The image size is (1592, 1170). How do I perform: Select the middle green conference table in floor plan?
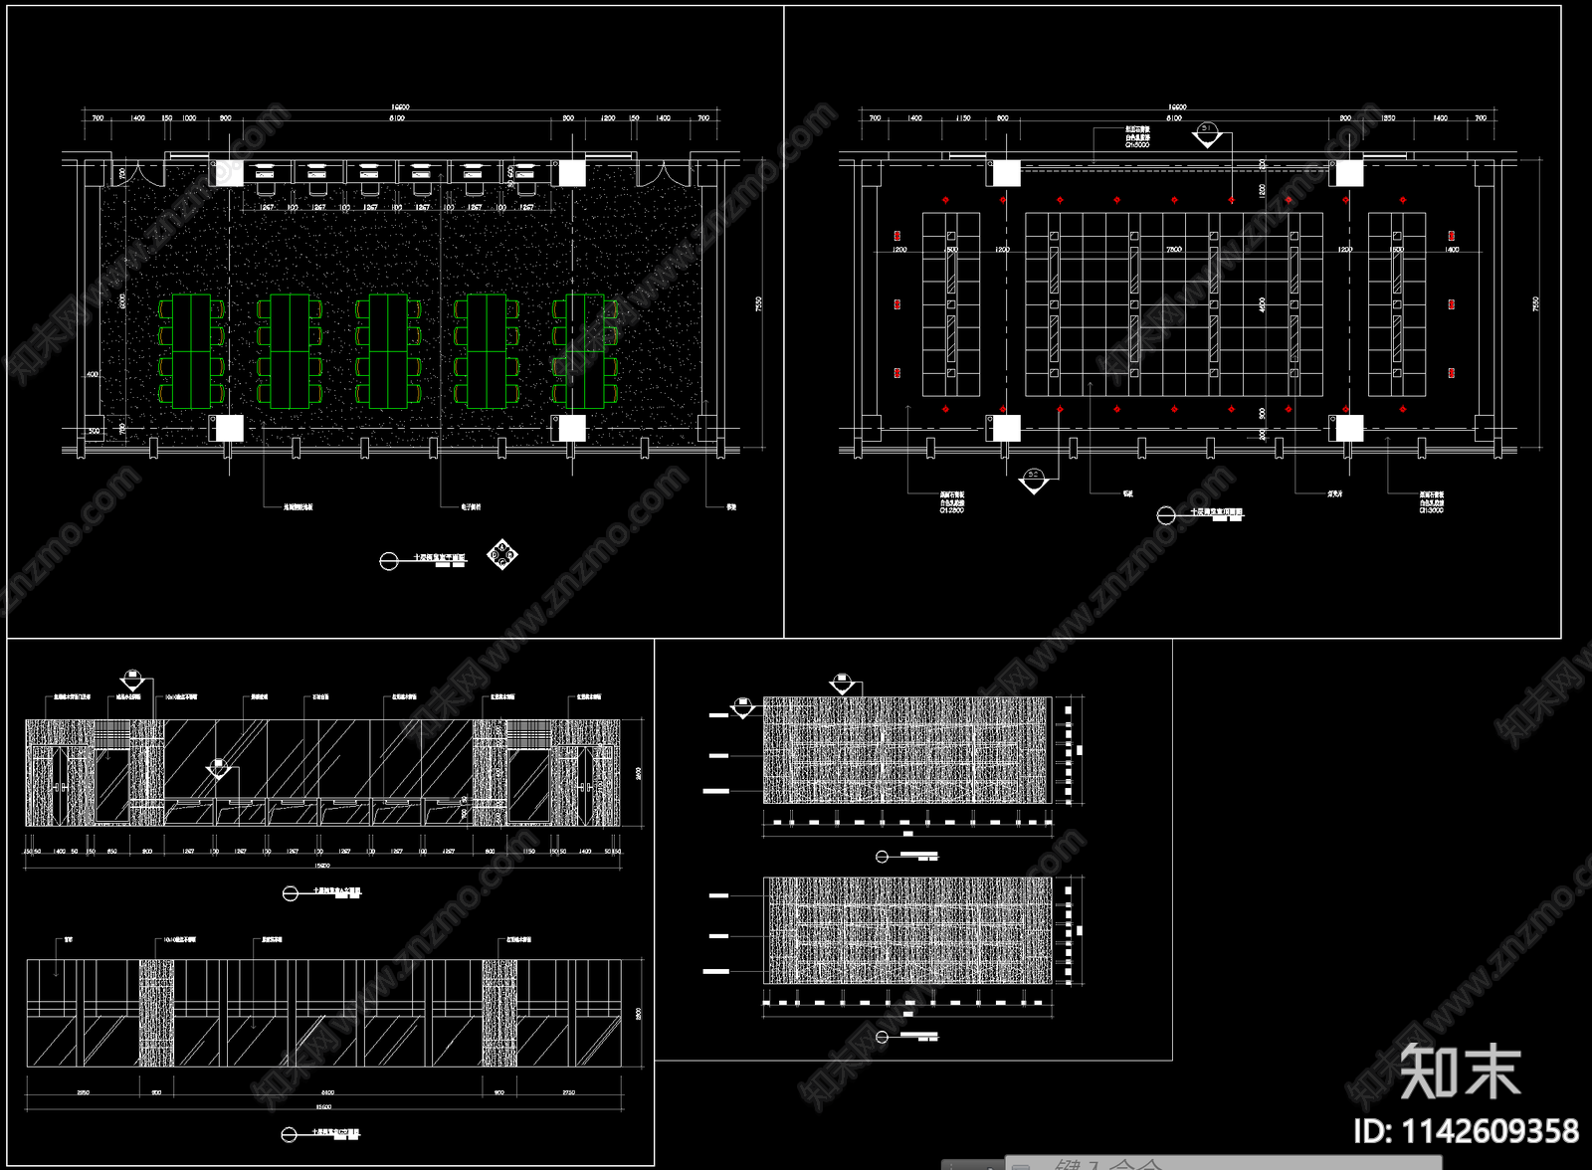click(388, 351)
